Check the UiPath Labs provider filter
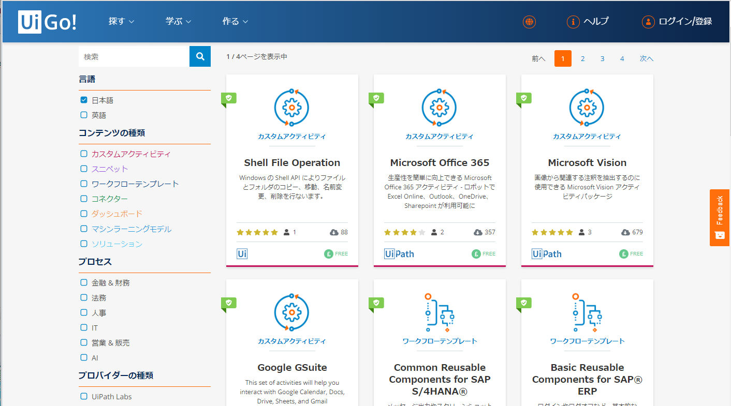Image resolution: width=731 pixels, height=406 pixels. click(84, 397)
